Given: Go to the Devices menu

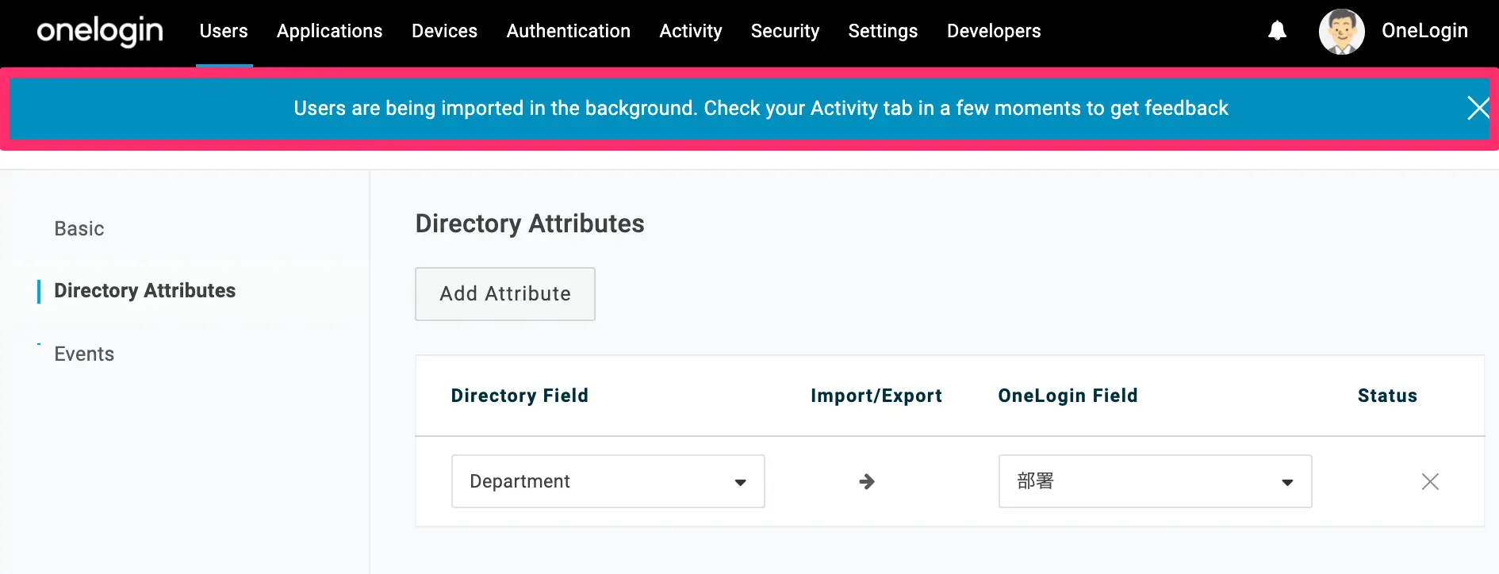Looking at the screenshot, I should [x=444, y=31].
